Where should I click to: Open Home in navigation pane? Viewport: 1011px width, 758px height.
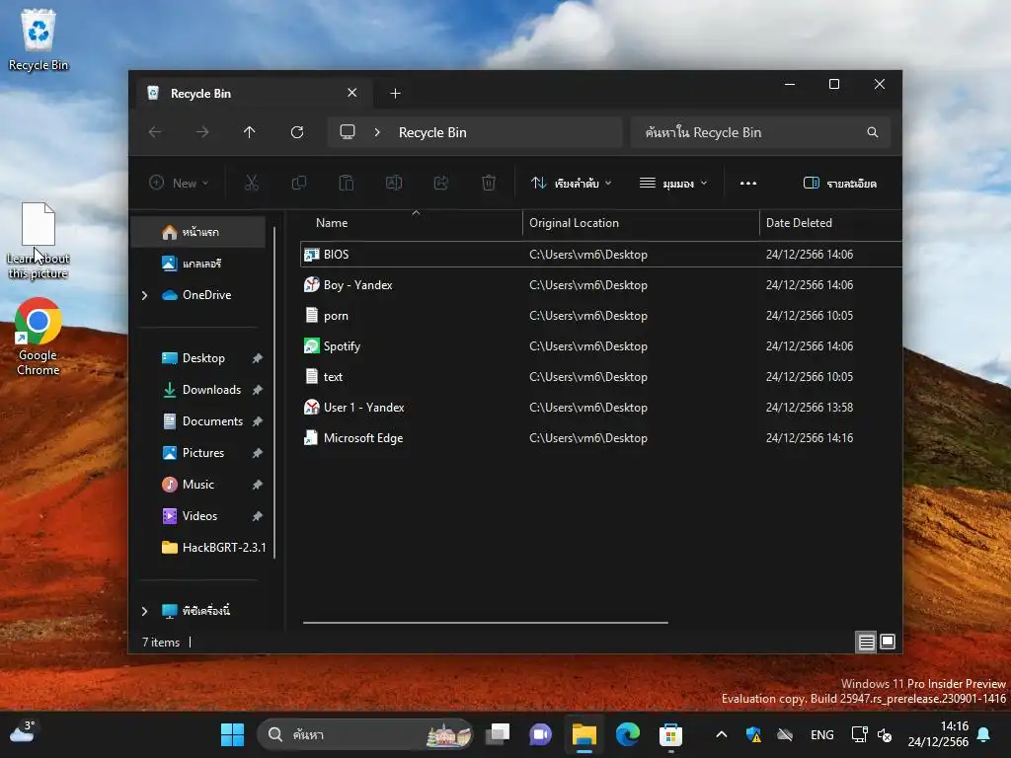click(x=197, y=232)
